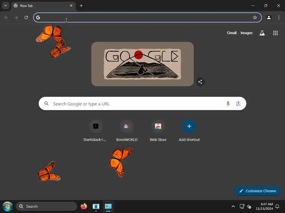Click the Search Google or type a URL box
The height and width of the screenshot is (213, 285).
(142, 103)
